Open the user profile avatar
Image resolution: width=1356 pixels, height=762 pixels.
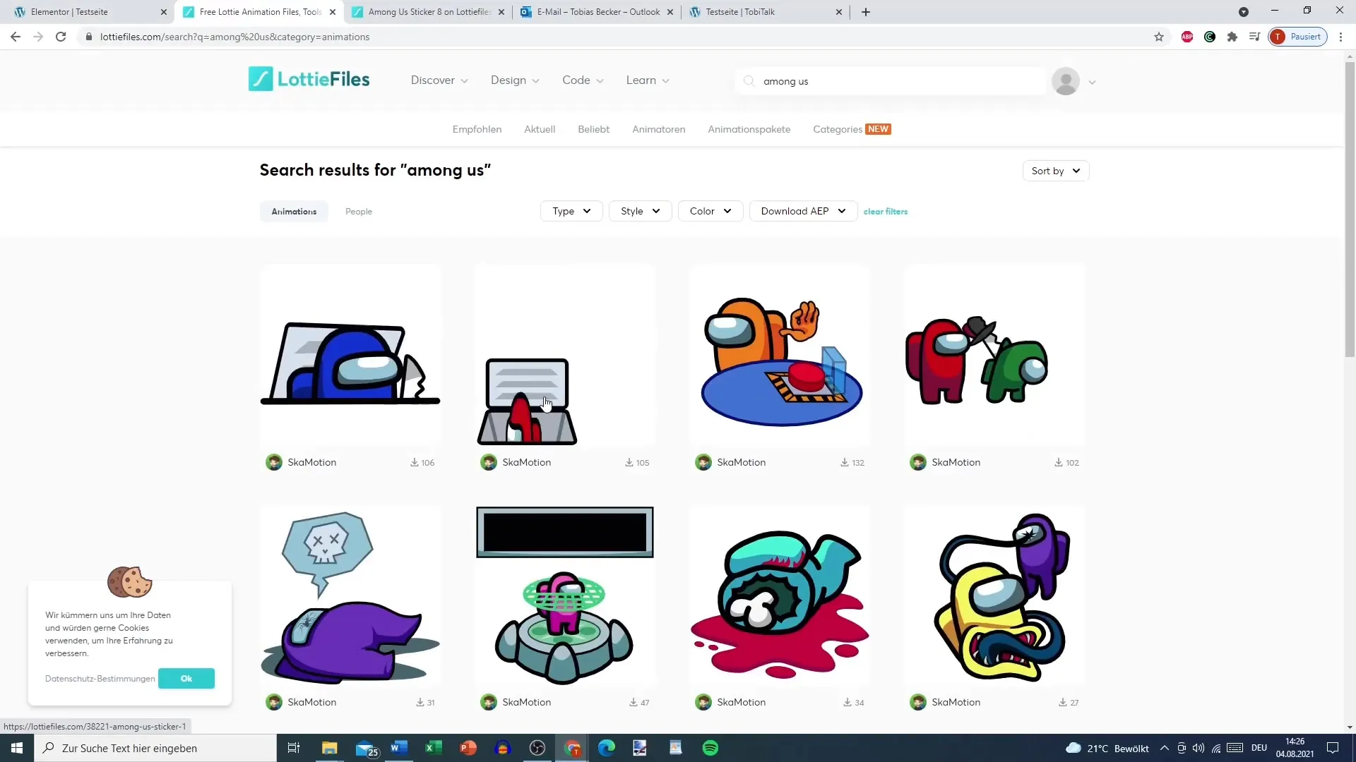1065,81
